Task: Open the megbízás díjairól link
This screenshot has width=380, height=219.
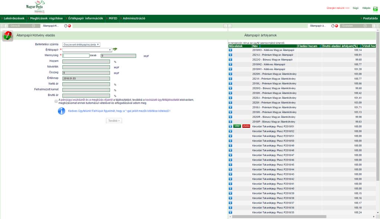Action: 102,100
